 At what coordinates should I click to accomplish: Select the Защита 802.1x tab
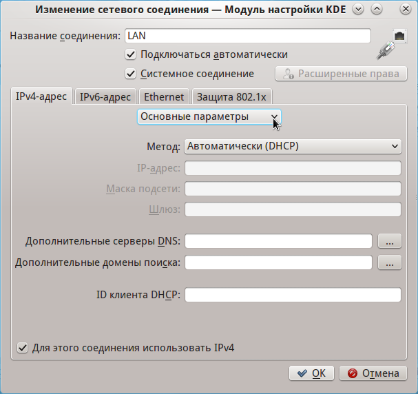[x=232, y=97]
